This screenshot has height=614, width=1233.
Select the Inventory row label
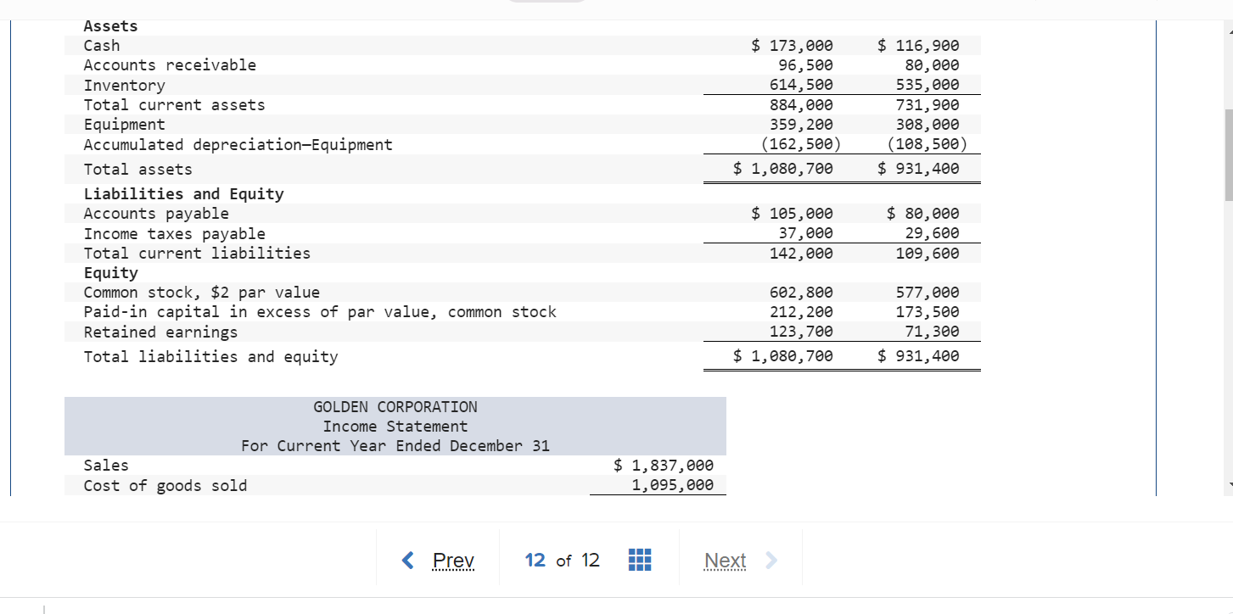tap(125, 86)
